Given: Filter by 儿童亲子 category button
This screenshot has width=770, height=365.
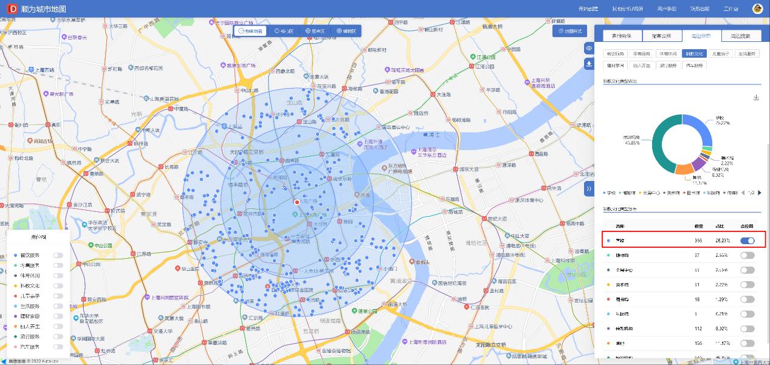Looking at the screenshot, I should pyautogui.click(x=720, y=53).
